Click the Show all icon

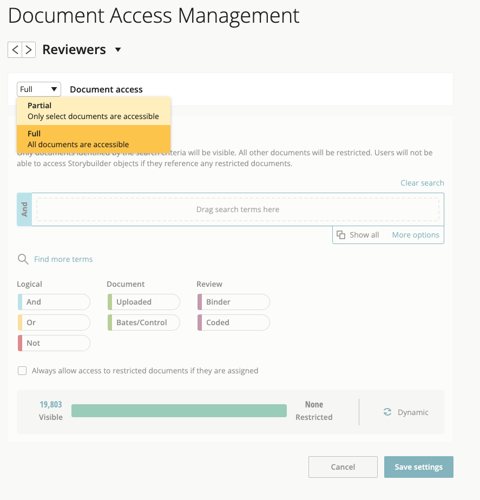pos(341,234)
